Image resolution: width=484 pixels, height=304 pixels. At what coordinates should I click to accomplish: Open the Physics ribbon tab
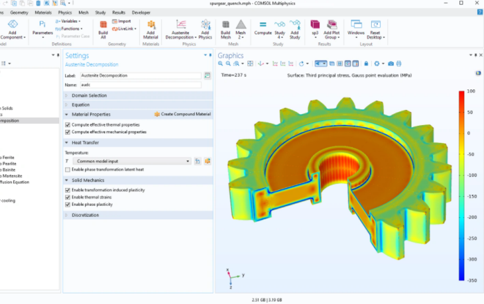pyautogui.click(x=65, y=13)
